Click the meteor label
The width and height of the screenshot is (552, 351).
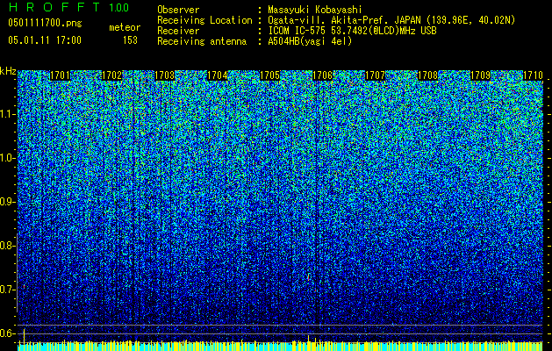125,27
